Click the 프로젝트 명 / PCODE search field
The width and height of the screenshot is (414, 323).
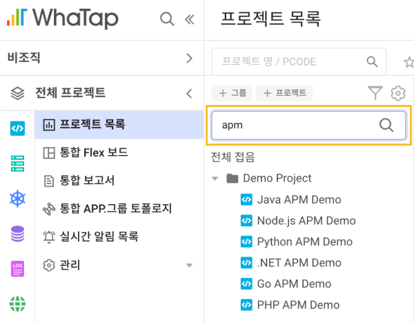click(299, 61)
